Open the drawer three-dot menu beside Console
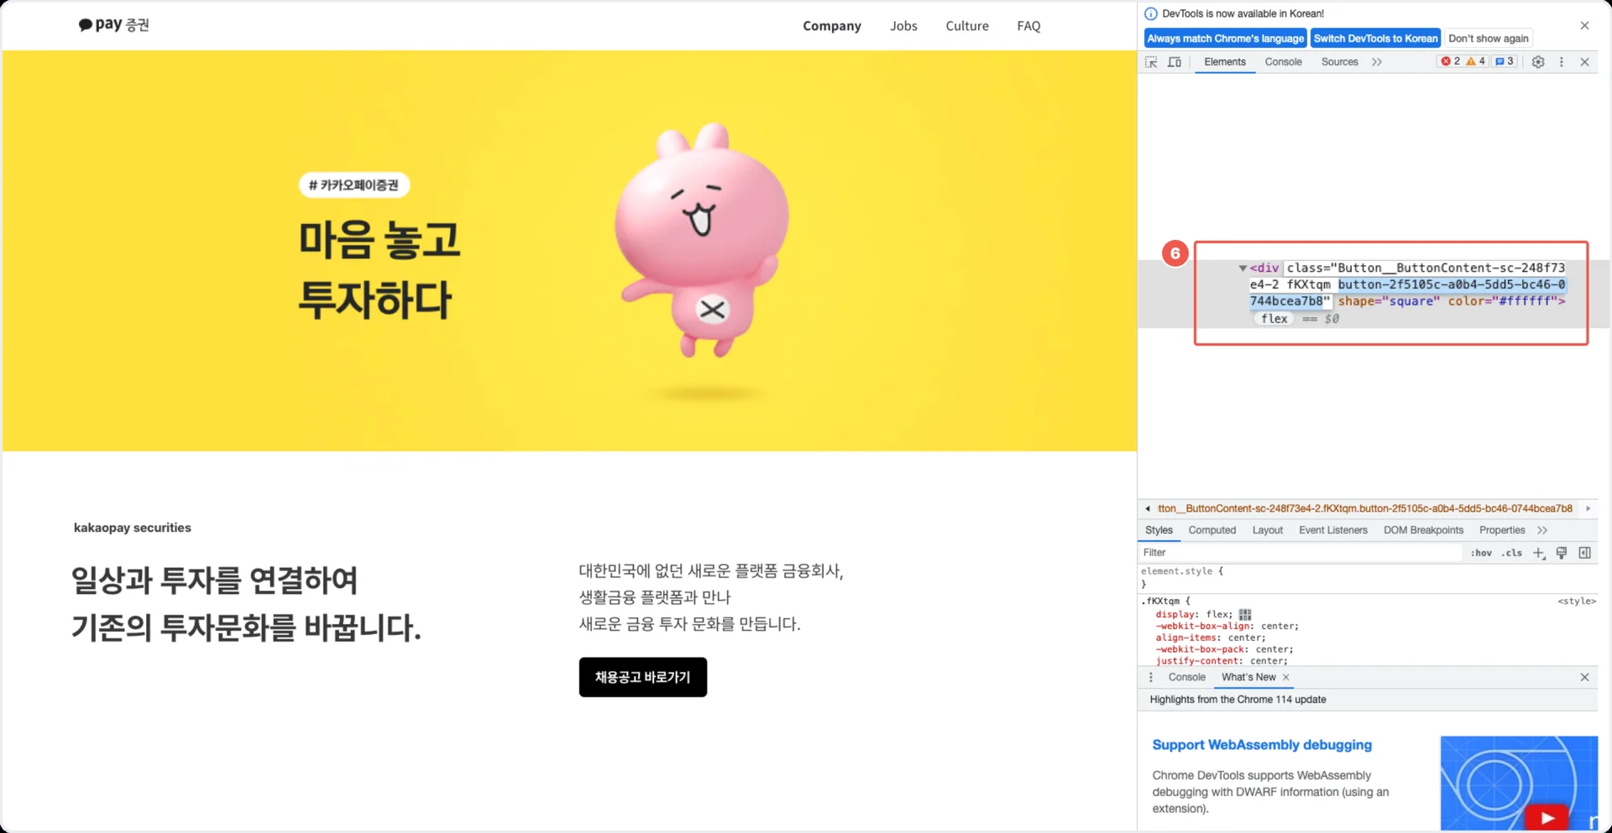This screenshot has width=1612, height=833. point(1151,677)
